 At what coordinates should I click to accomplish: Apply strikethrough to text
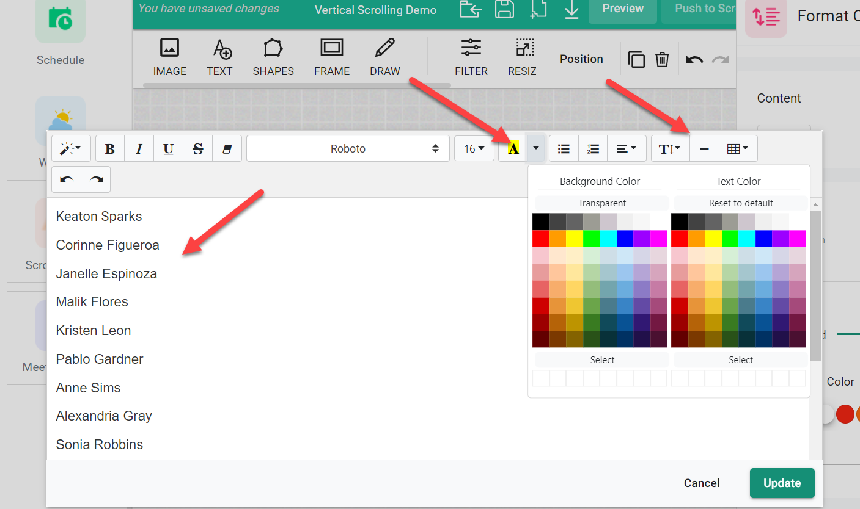(198, 149)
